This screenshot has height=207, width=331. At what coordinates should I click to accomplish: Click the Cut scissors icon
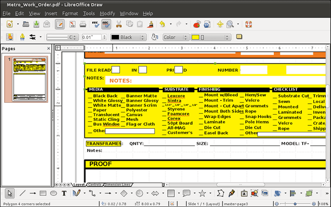pos(120,24)
